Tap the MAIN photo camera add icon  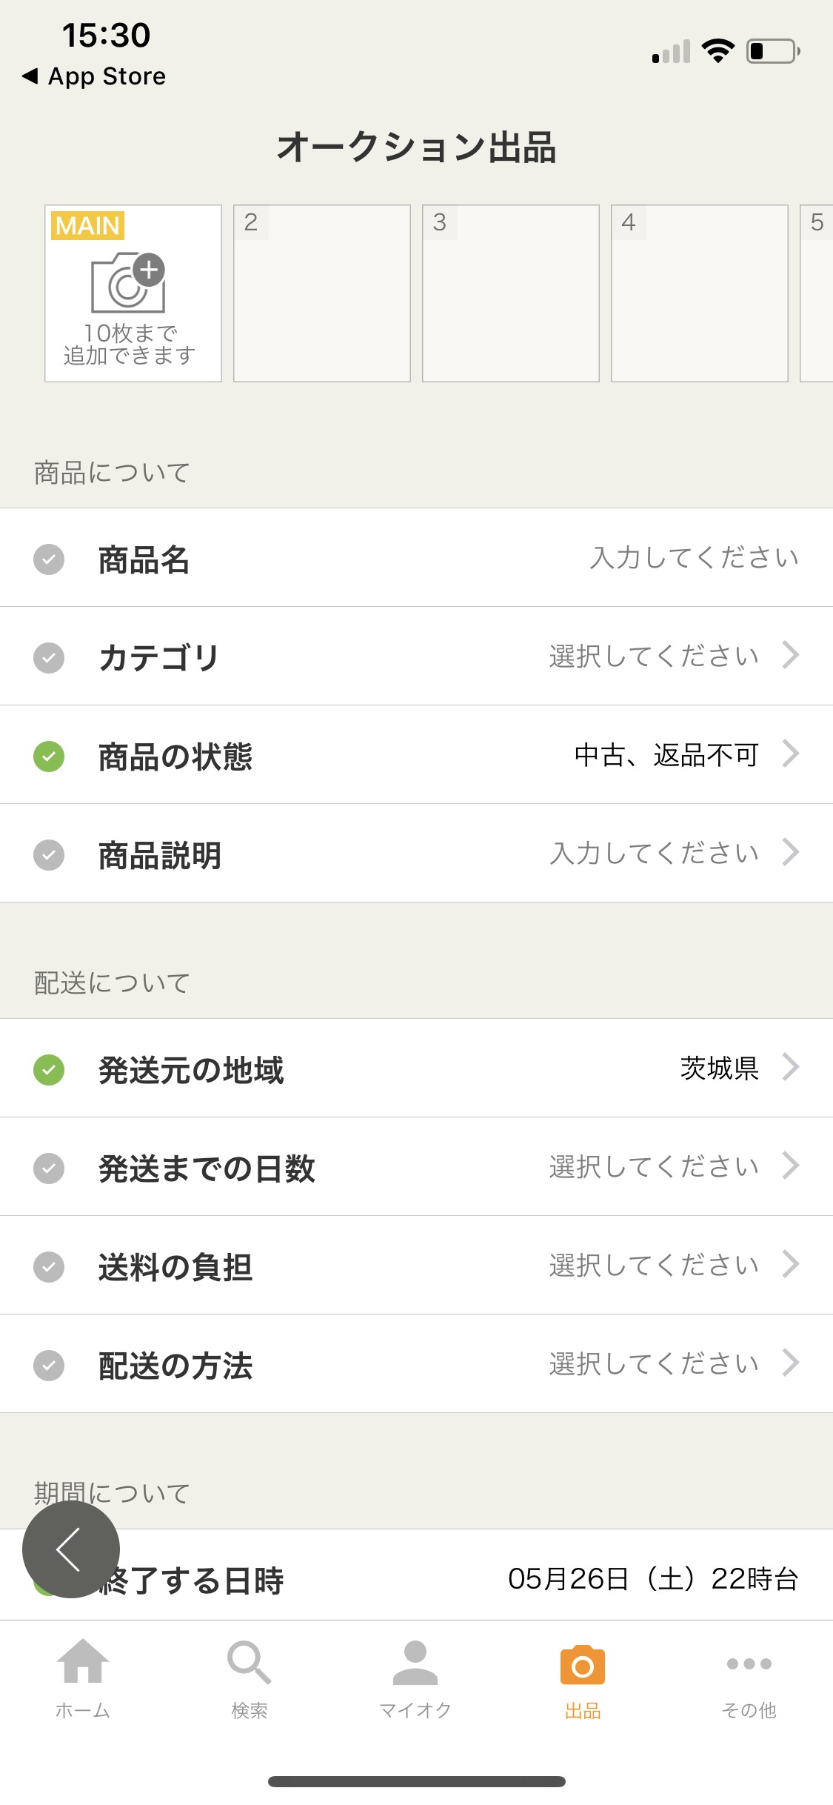(129, 283)
